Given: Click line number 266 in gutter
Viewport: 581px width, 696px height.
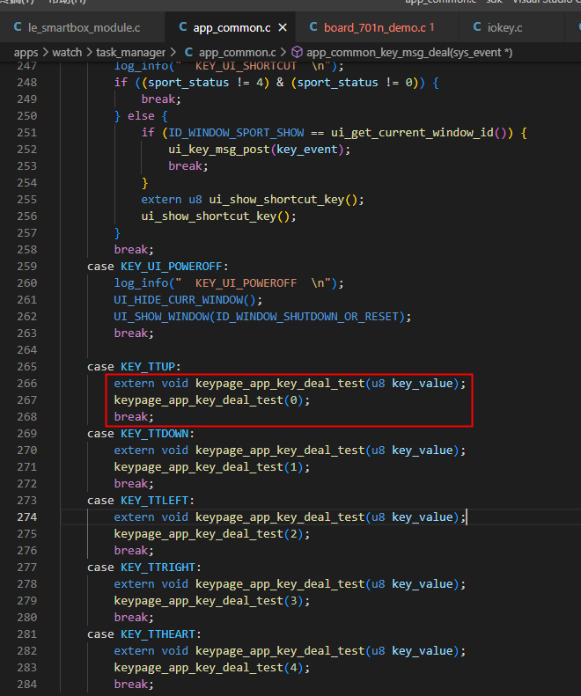Looking at the screenshot, I should point(27,384).
